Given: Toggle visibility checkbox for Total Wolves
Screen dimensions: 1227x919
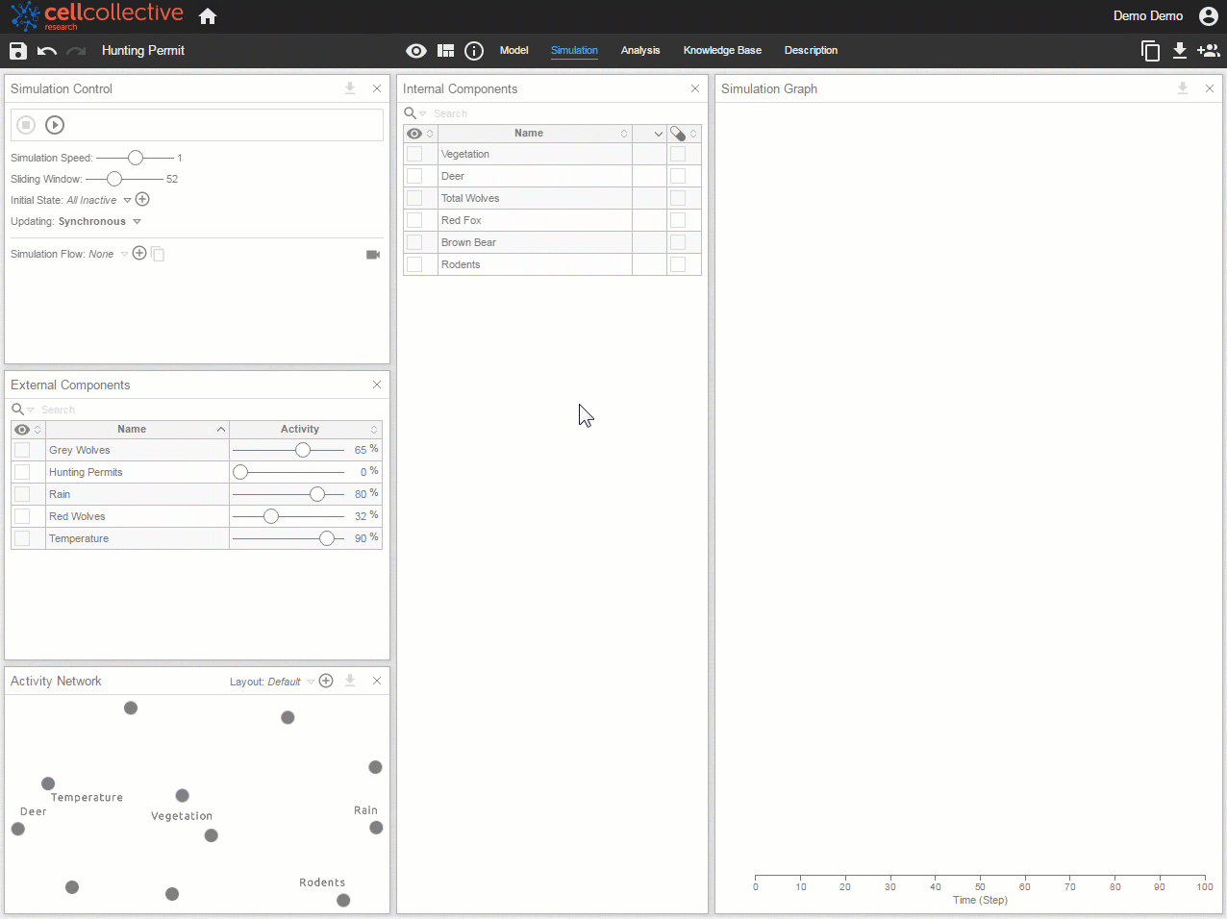Looking at the screenshot, I should [x=414, y=198].
